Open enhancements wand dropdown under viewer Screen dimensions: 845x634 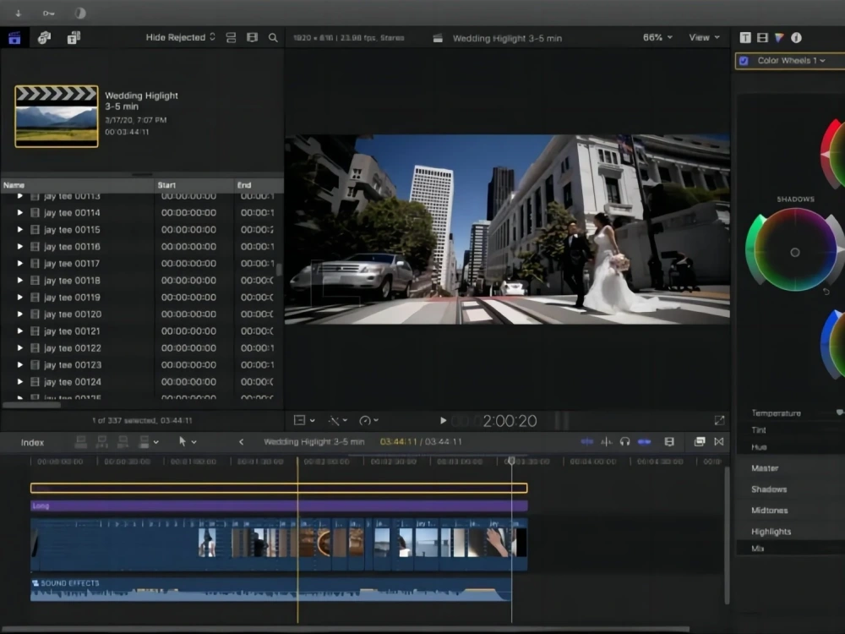338,420
